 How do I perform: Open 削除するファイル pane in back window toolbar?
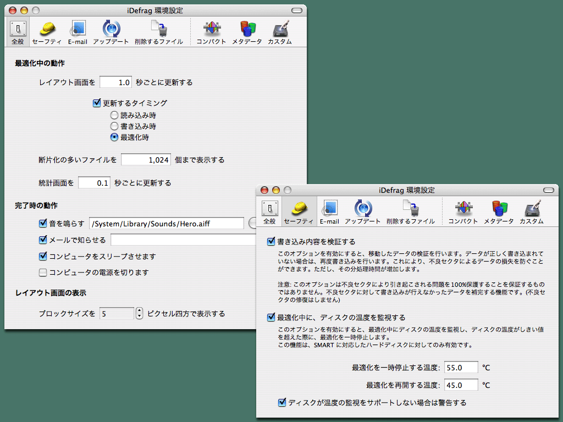pyautogui.click(x=159, y=32)
